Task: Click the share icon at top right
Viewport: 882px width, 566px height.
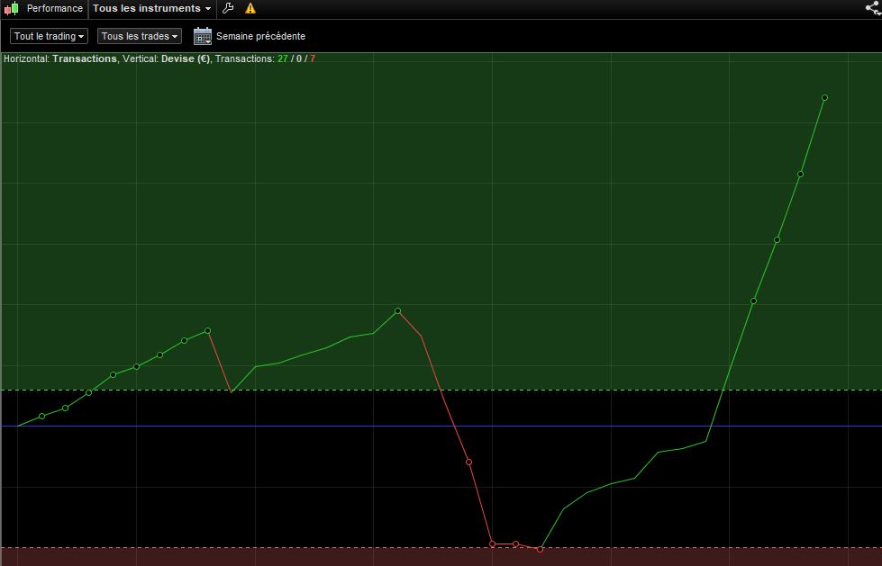Action: 873,8
